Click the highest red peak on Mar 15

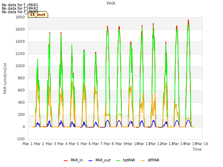click(188, 20)
